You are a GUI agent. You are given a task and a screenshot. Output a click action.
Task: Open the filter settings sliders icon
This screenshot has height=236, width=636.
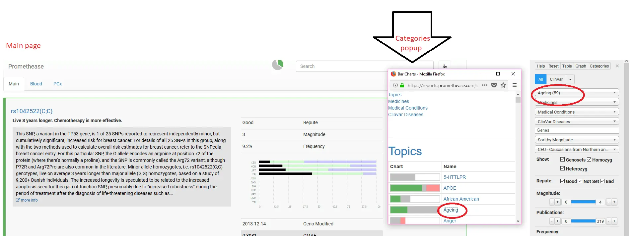445,66
